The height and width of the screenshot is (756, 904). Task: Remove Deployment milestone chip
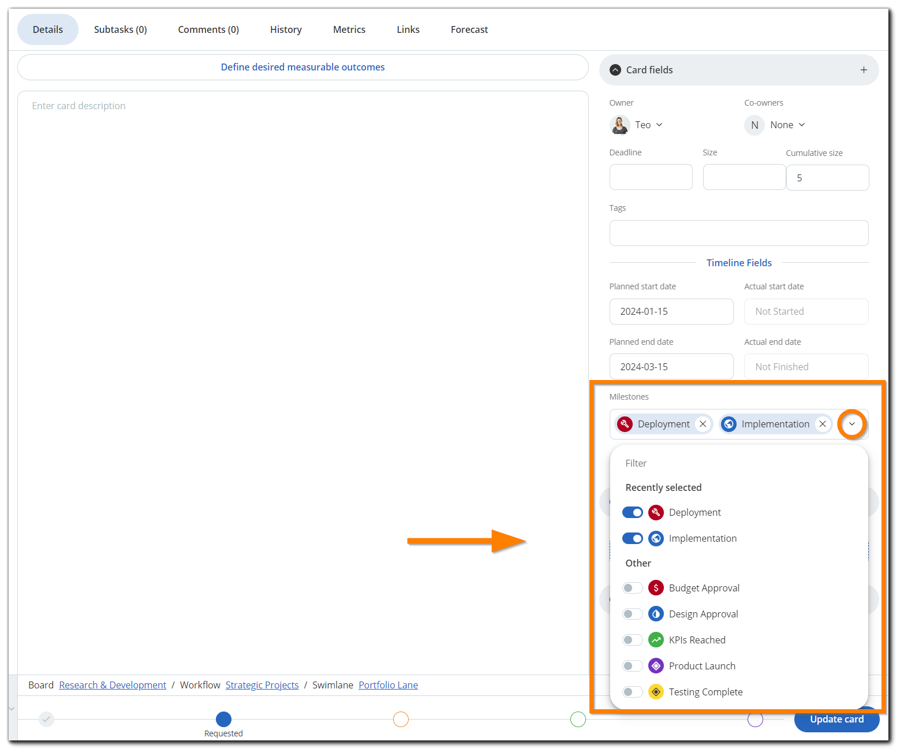tap(703, 424)
